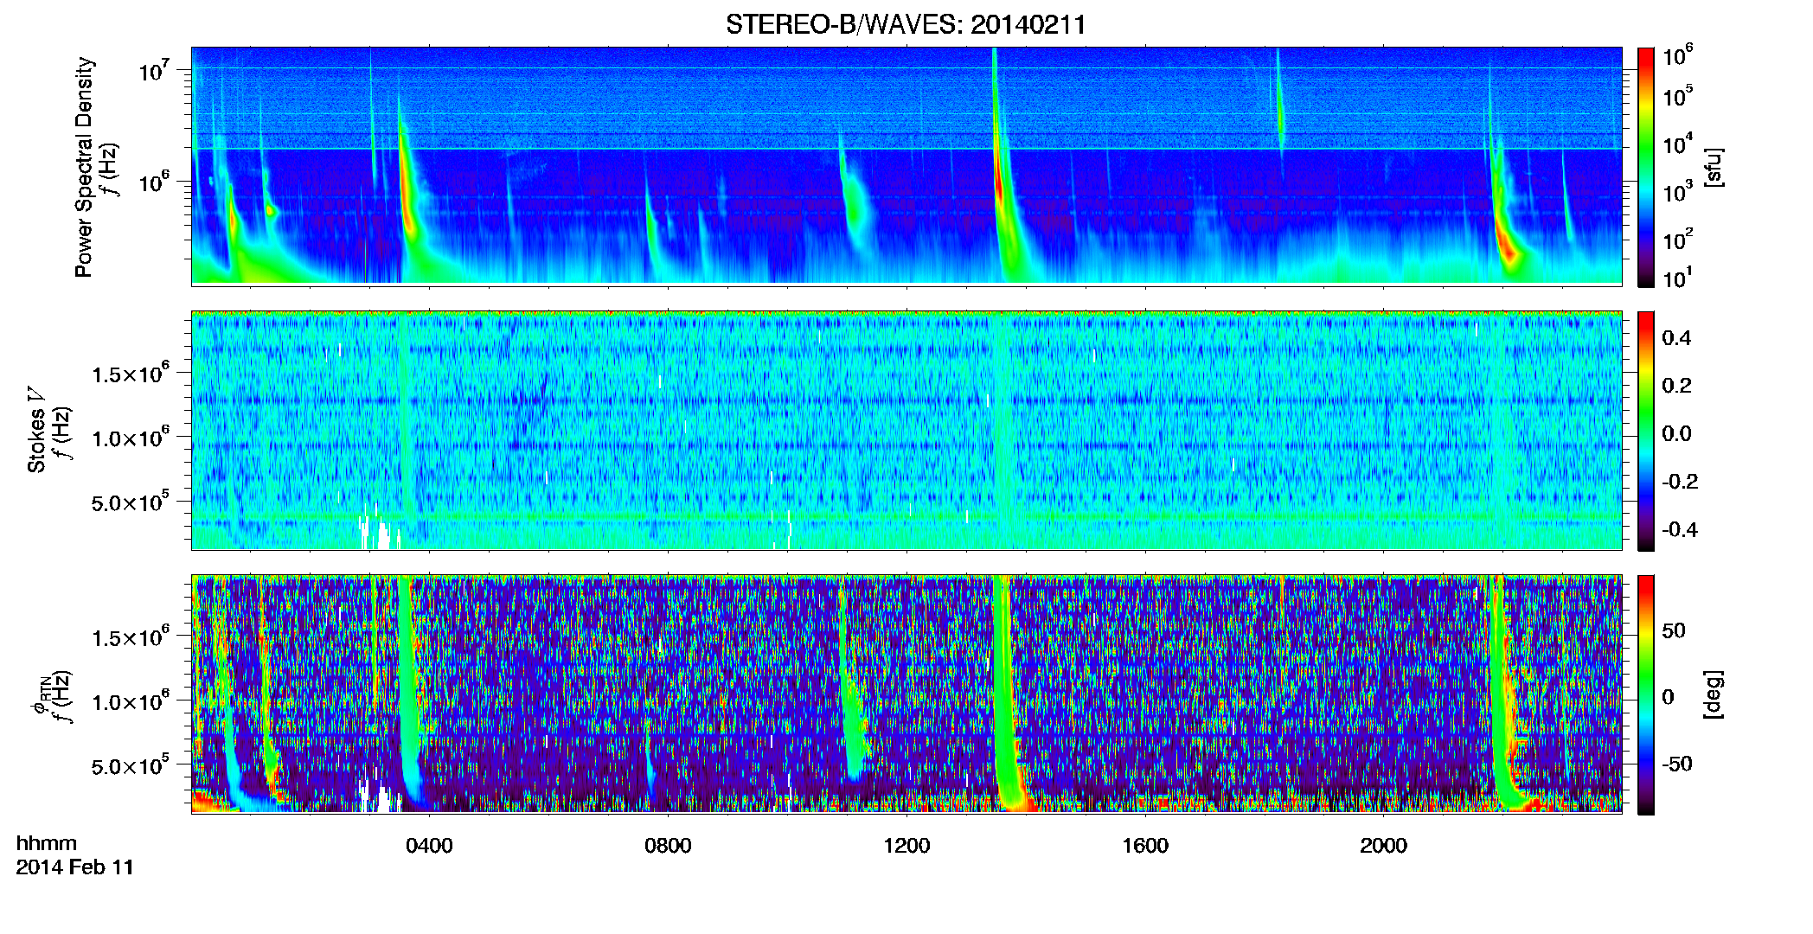Click the Stokes V axis label

(37, 430)
